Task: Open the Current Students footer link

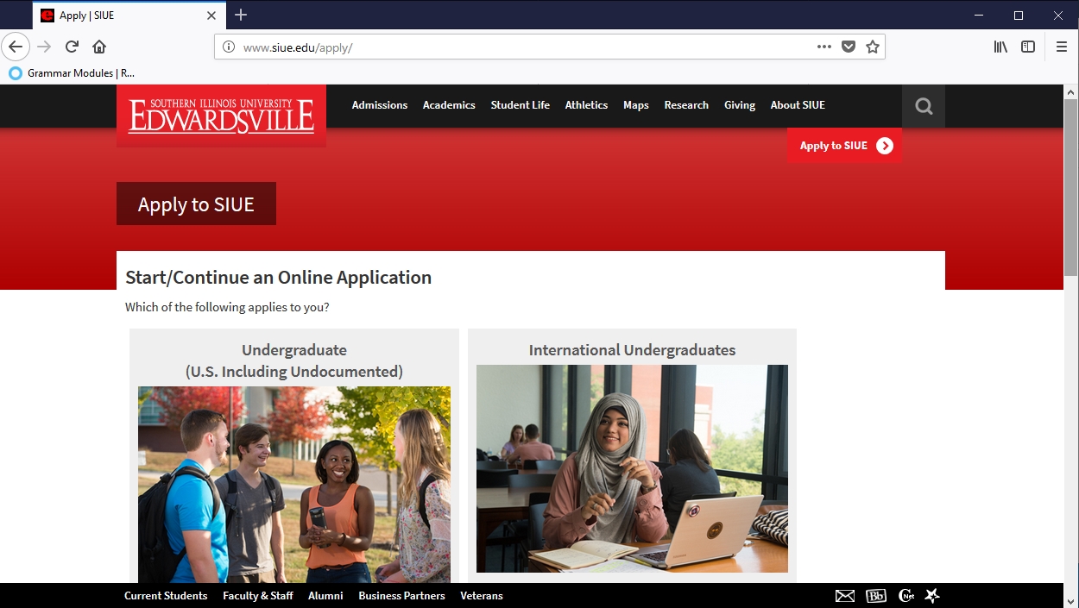Action: click(166, 596)
